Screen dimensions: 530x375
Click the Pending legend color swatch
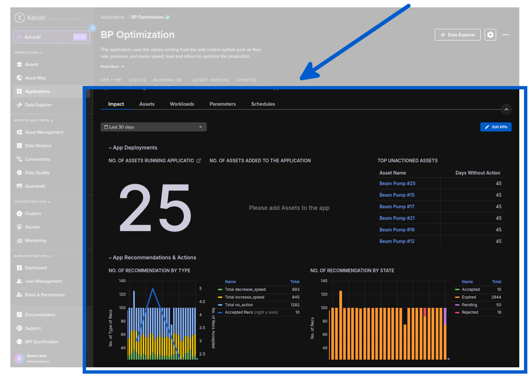click(457, 305)
